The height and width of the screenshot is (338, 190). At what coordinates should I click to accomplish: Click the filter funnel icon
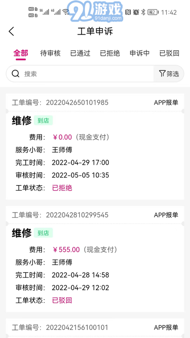tap(162, 74)
